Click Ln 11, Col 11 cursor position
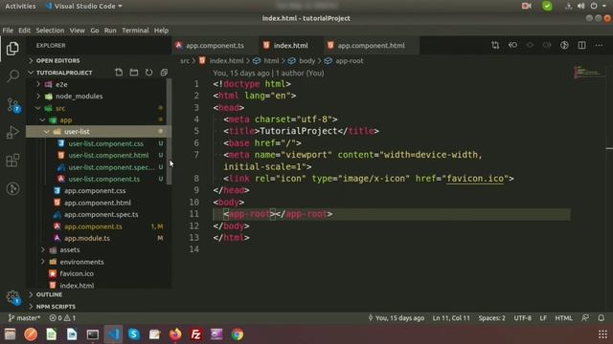Viewport: 613px width, 344px height. point(451,318)
